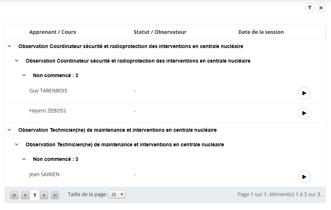Screen dimensions: 331x210
Task: Select current page number 1
Action: tap(35, 195)
